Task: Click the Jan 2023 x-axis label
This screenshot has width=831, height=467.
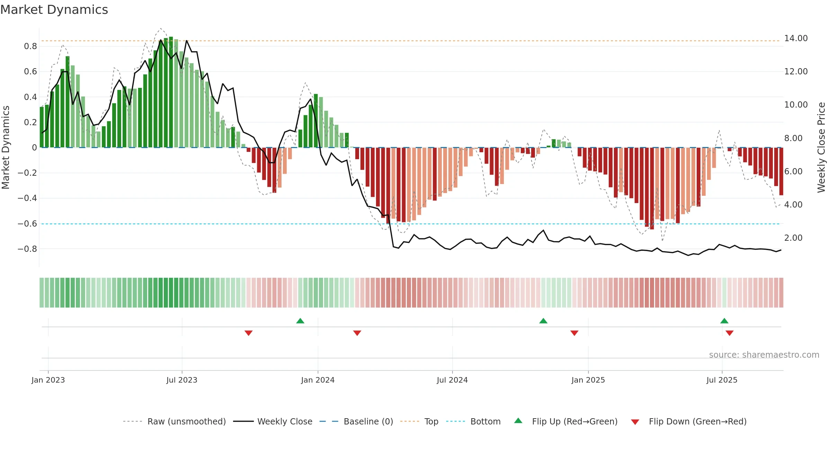Action: tap(48, 380)
